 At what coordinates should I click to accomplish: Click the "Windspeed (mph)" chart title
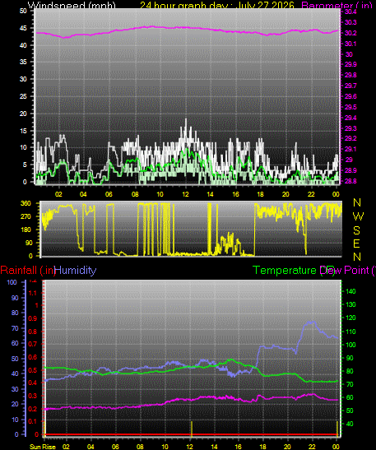point(72,5)
